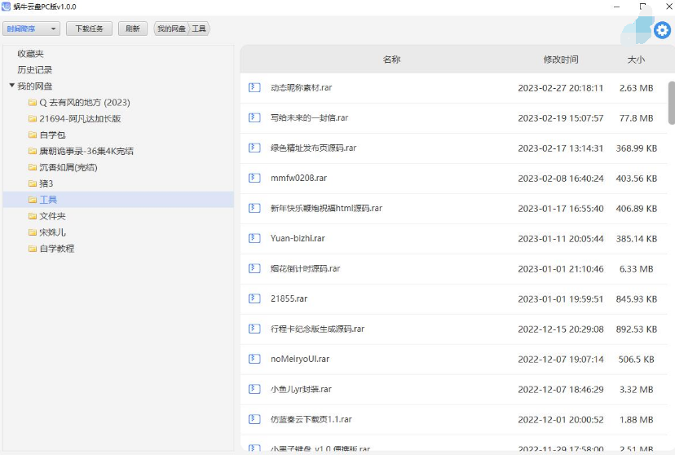Open the 收藏夹 favorites section
This screenshot has width=675, height=455.
coord(30,53)
